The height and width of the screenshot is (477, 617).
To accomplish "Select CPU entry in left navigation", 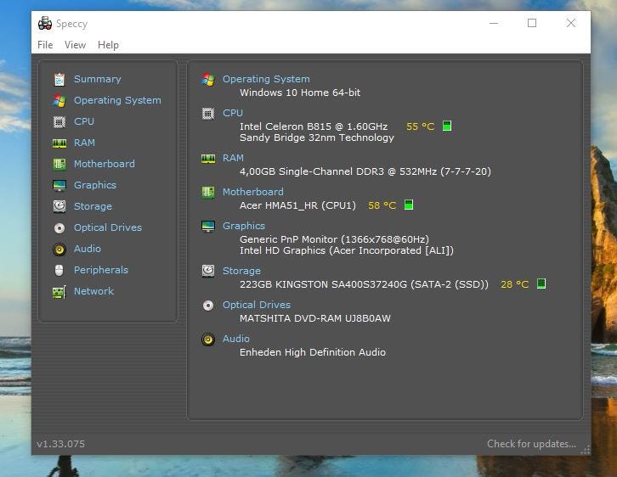I will click(83, 121).
